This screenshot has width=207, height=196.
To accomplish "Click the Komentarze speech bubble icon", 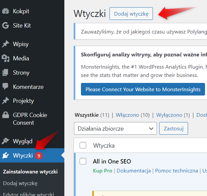I will [x=5, y=87].
